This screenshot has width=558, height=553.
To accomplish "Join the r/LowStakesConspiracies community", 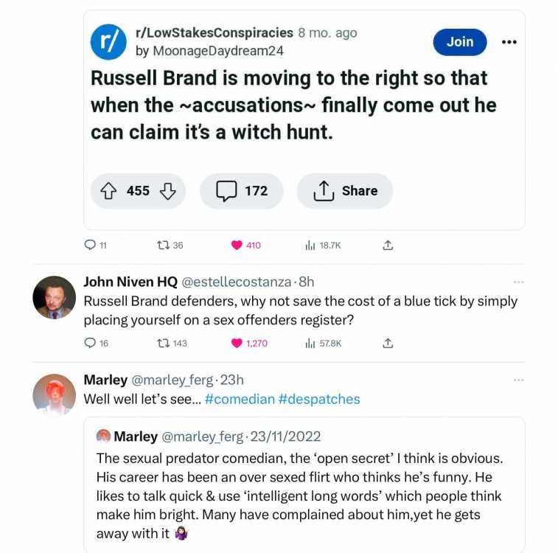I will click(x=460, y=42).
